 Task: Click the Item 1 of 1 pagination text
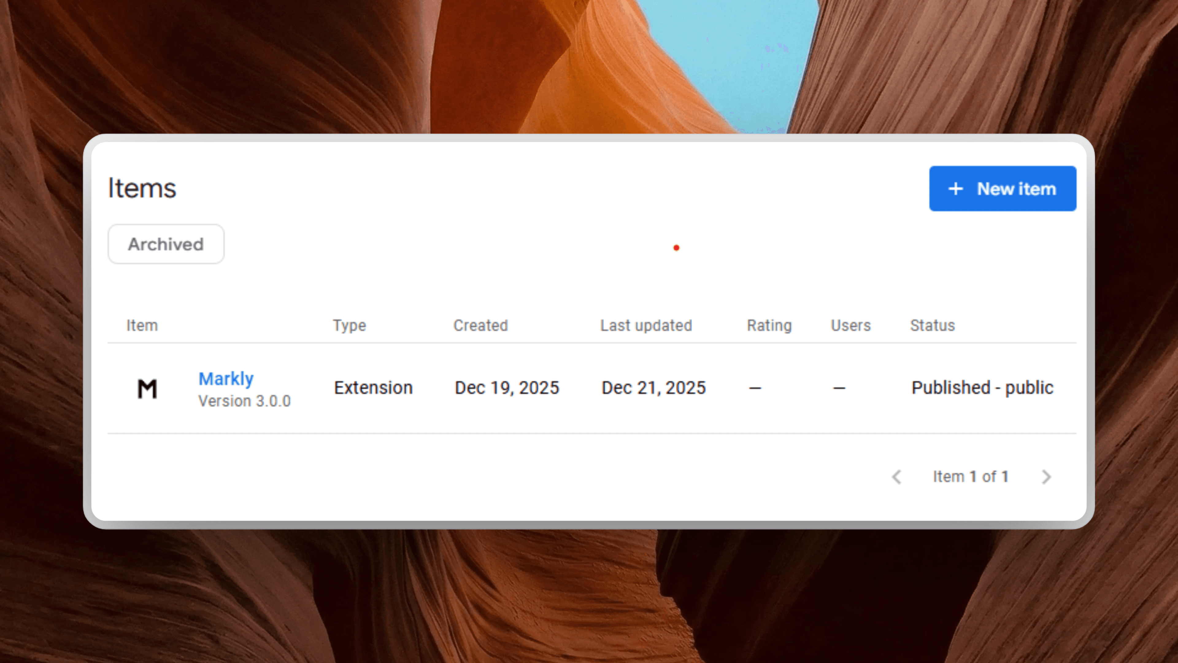pyautogui.click(x=971, y=477)
